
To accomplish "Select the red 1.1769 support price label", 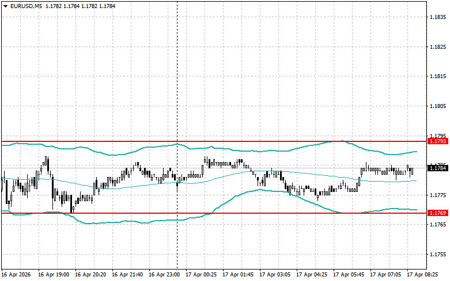I will pyautogui.click(x=437, y=213).
